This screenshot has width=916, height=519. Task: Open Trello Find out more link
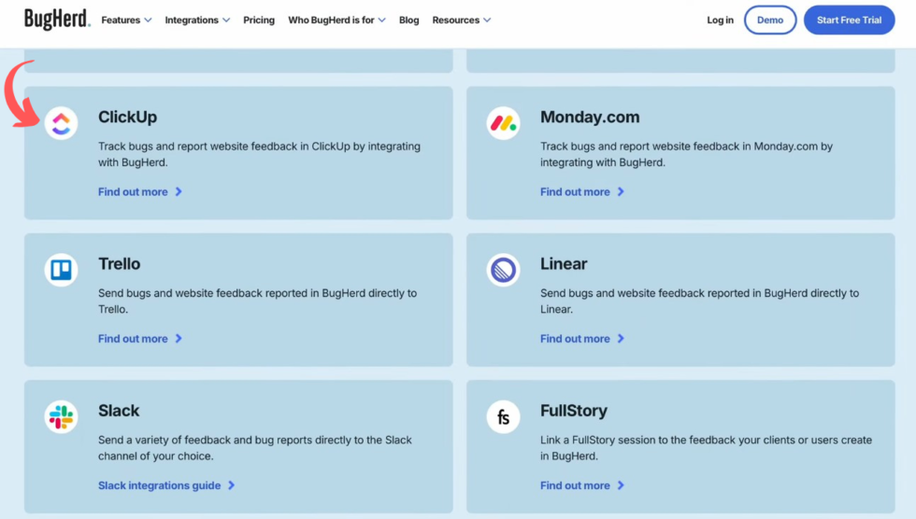click(x=133, y=339)
